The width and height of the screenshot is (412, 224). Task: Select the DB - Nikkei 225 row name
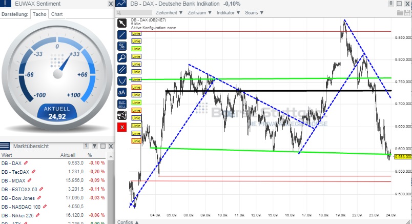[17, 216]
